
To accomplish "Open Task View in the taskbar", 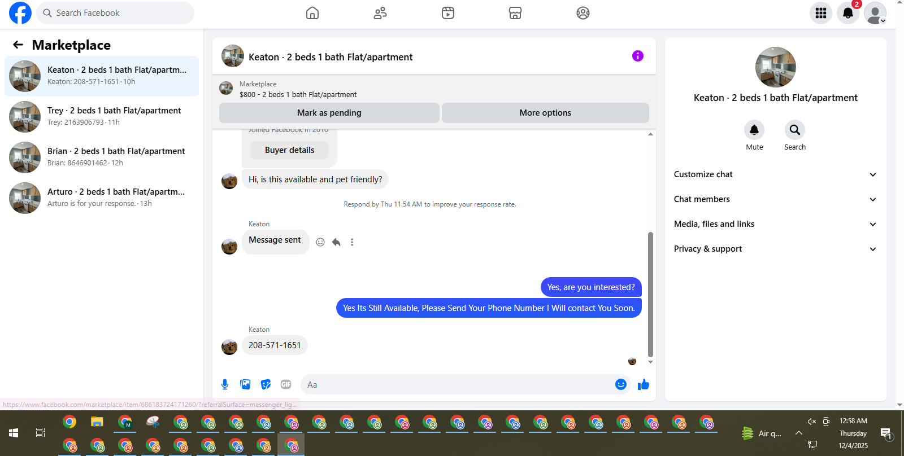I will pos(41,433).
